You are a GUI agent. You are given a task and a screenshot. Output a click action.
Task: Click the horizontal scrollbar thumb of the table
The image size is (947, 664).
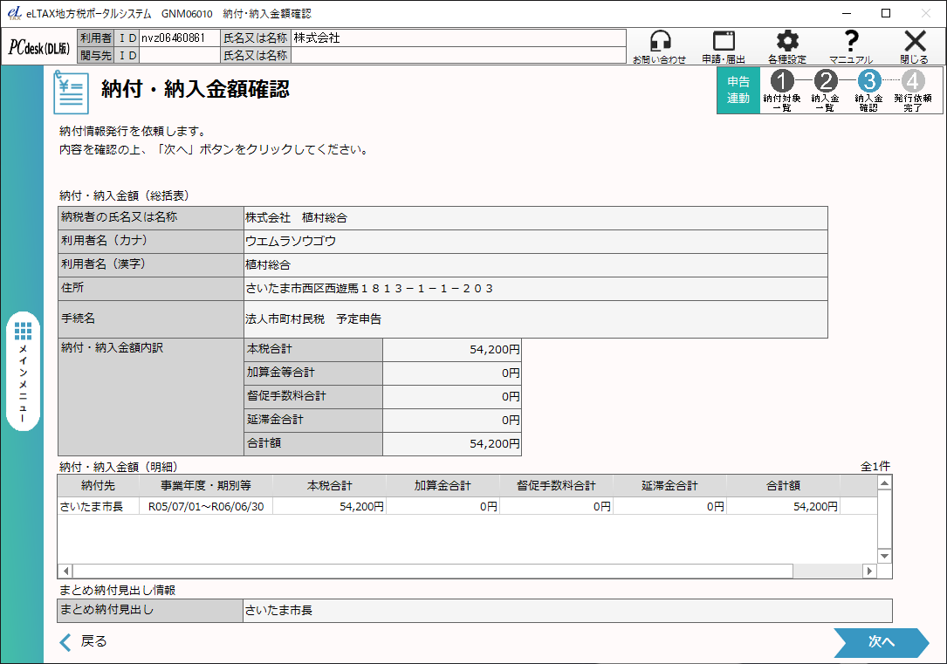coord(432,571)
